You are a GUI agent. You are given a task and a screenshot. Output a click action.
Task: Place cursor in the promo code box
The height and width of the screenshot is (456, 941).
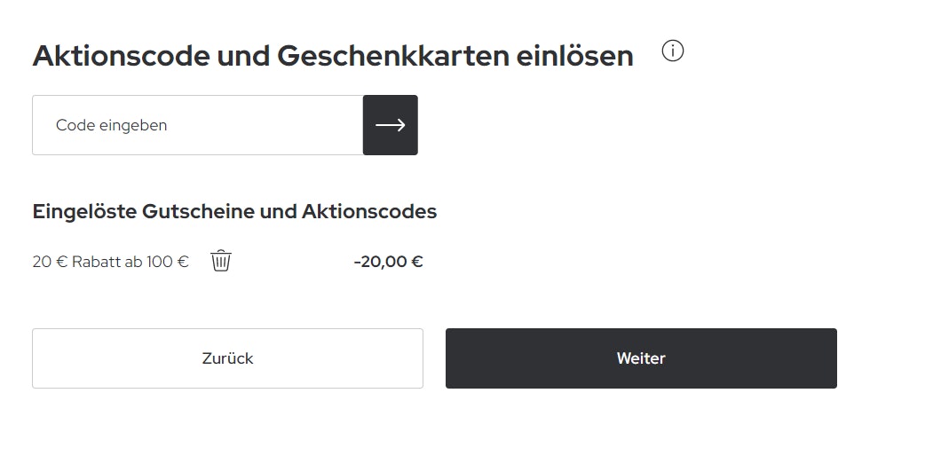click(197, 125)
